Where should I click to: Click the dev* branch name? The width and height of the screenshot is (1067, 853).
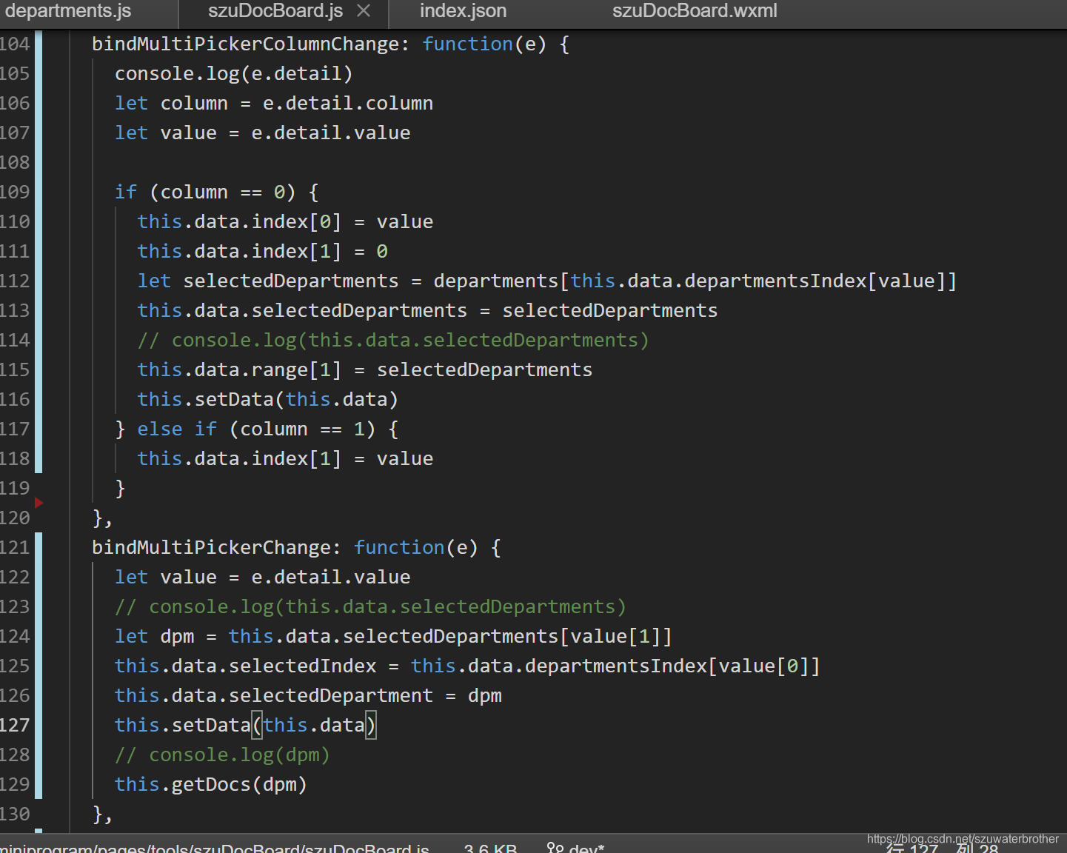click(x=586, y=848)
